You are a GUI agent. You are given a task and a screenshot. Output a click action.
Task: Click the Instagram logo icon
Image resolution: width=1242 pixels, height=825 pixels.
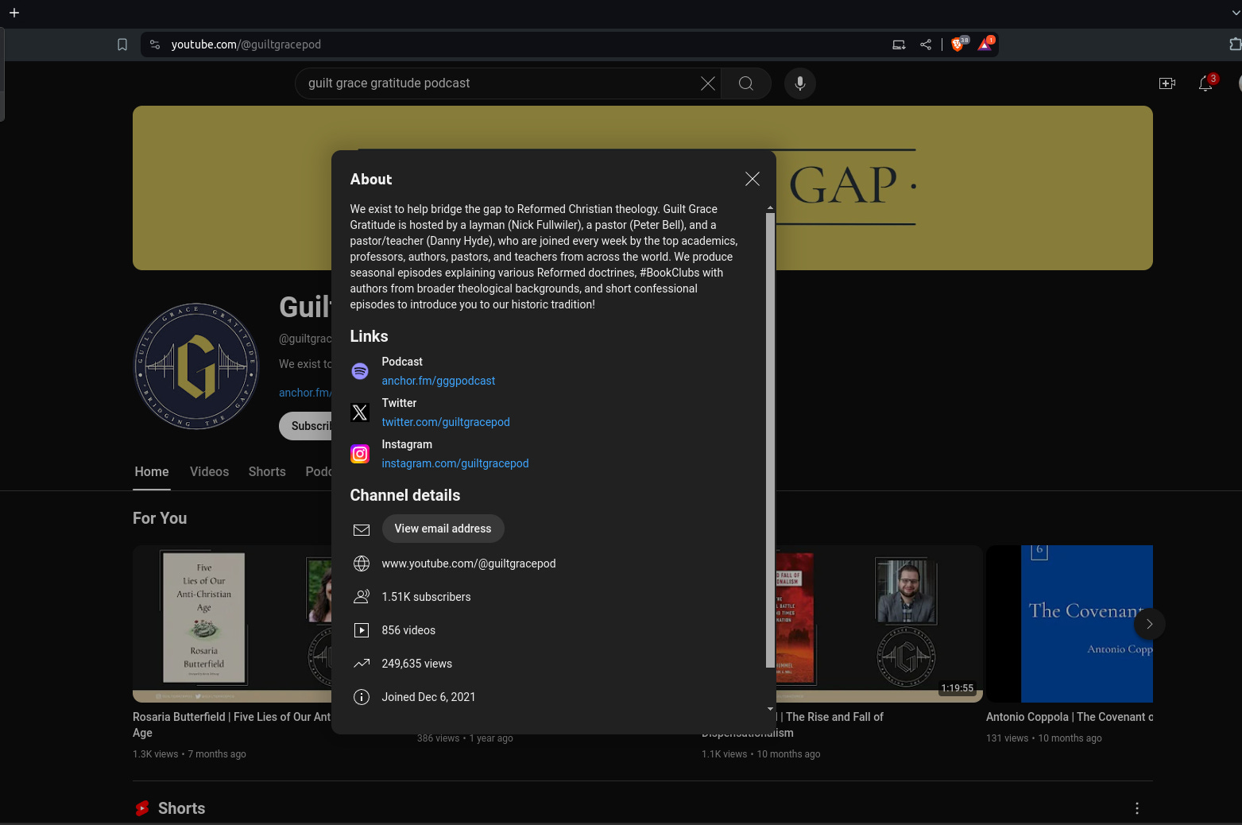point(360,454)
